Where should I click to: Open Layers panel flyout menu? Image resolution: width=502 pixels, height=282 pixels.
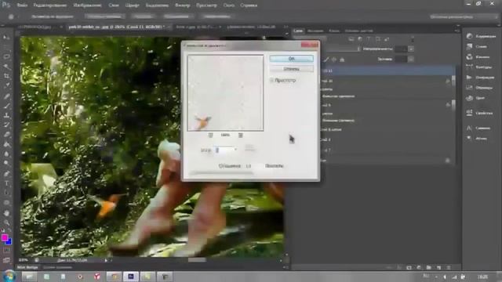pyautogui.click(x=457, y=31)
